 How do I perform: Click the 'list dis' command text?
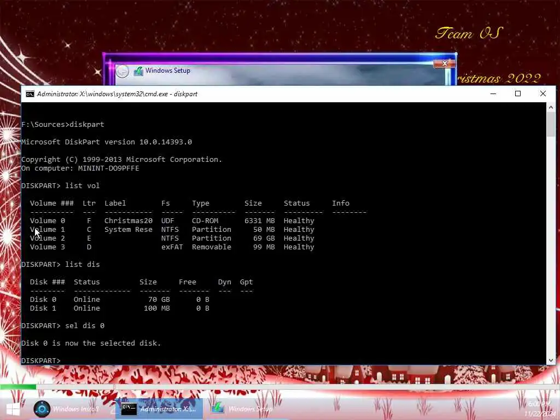(x=83, y=264)
